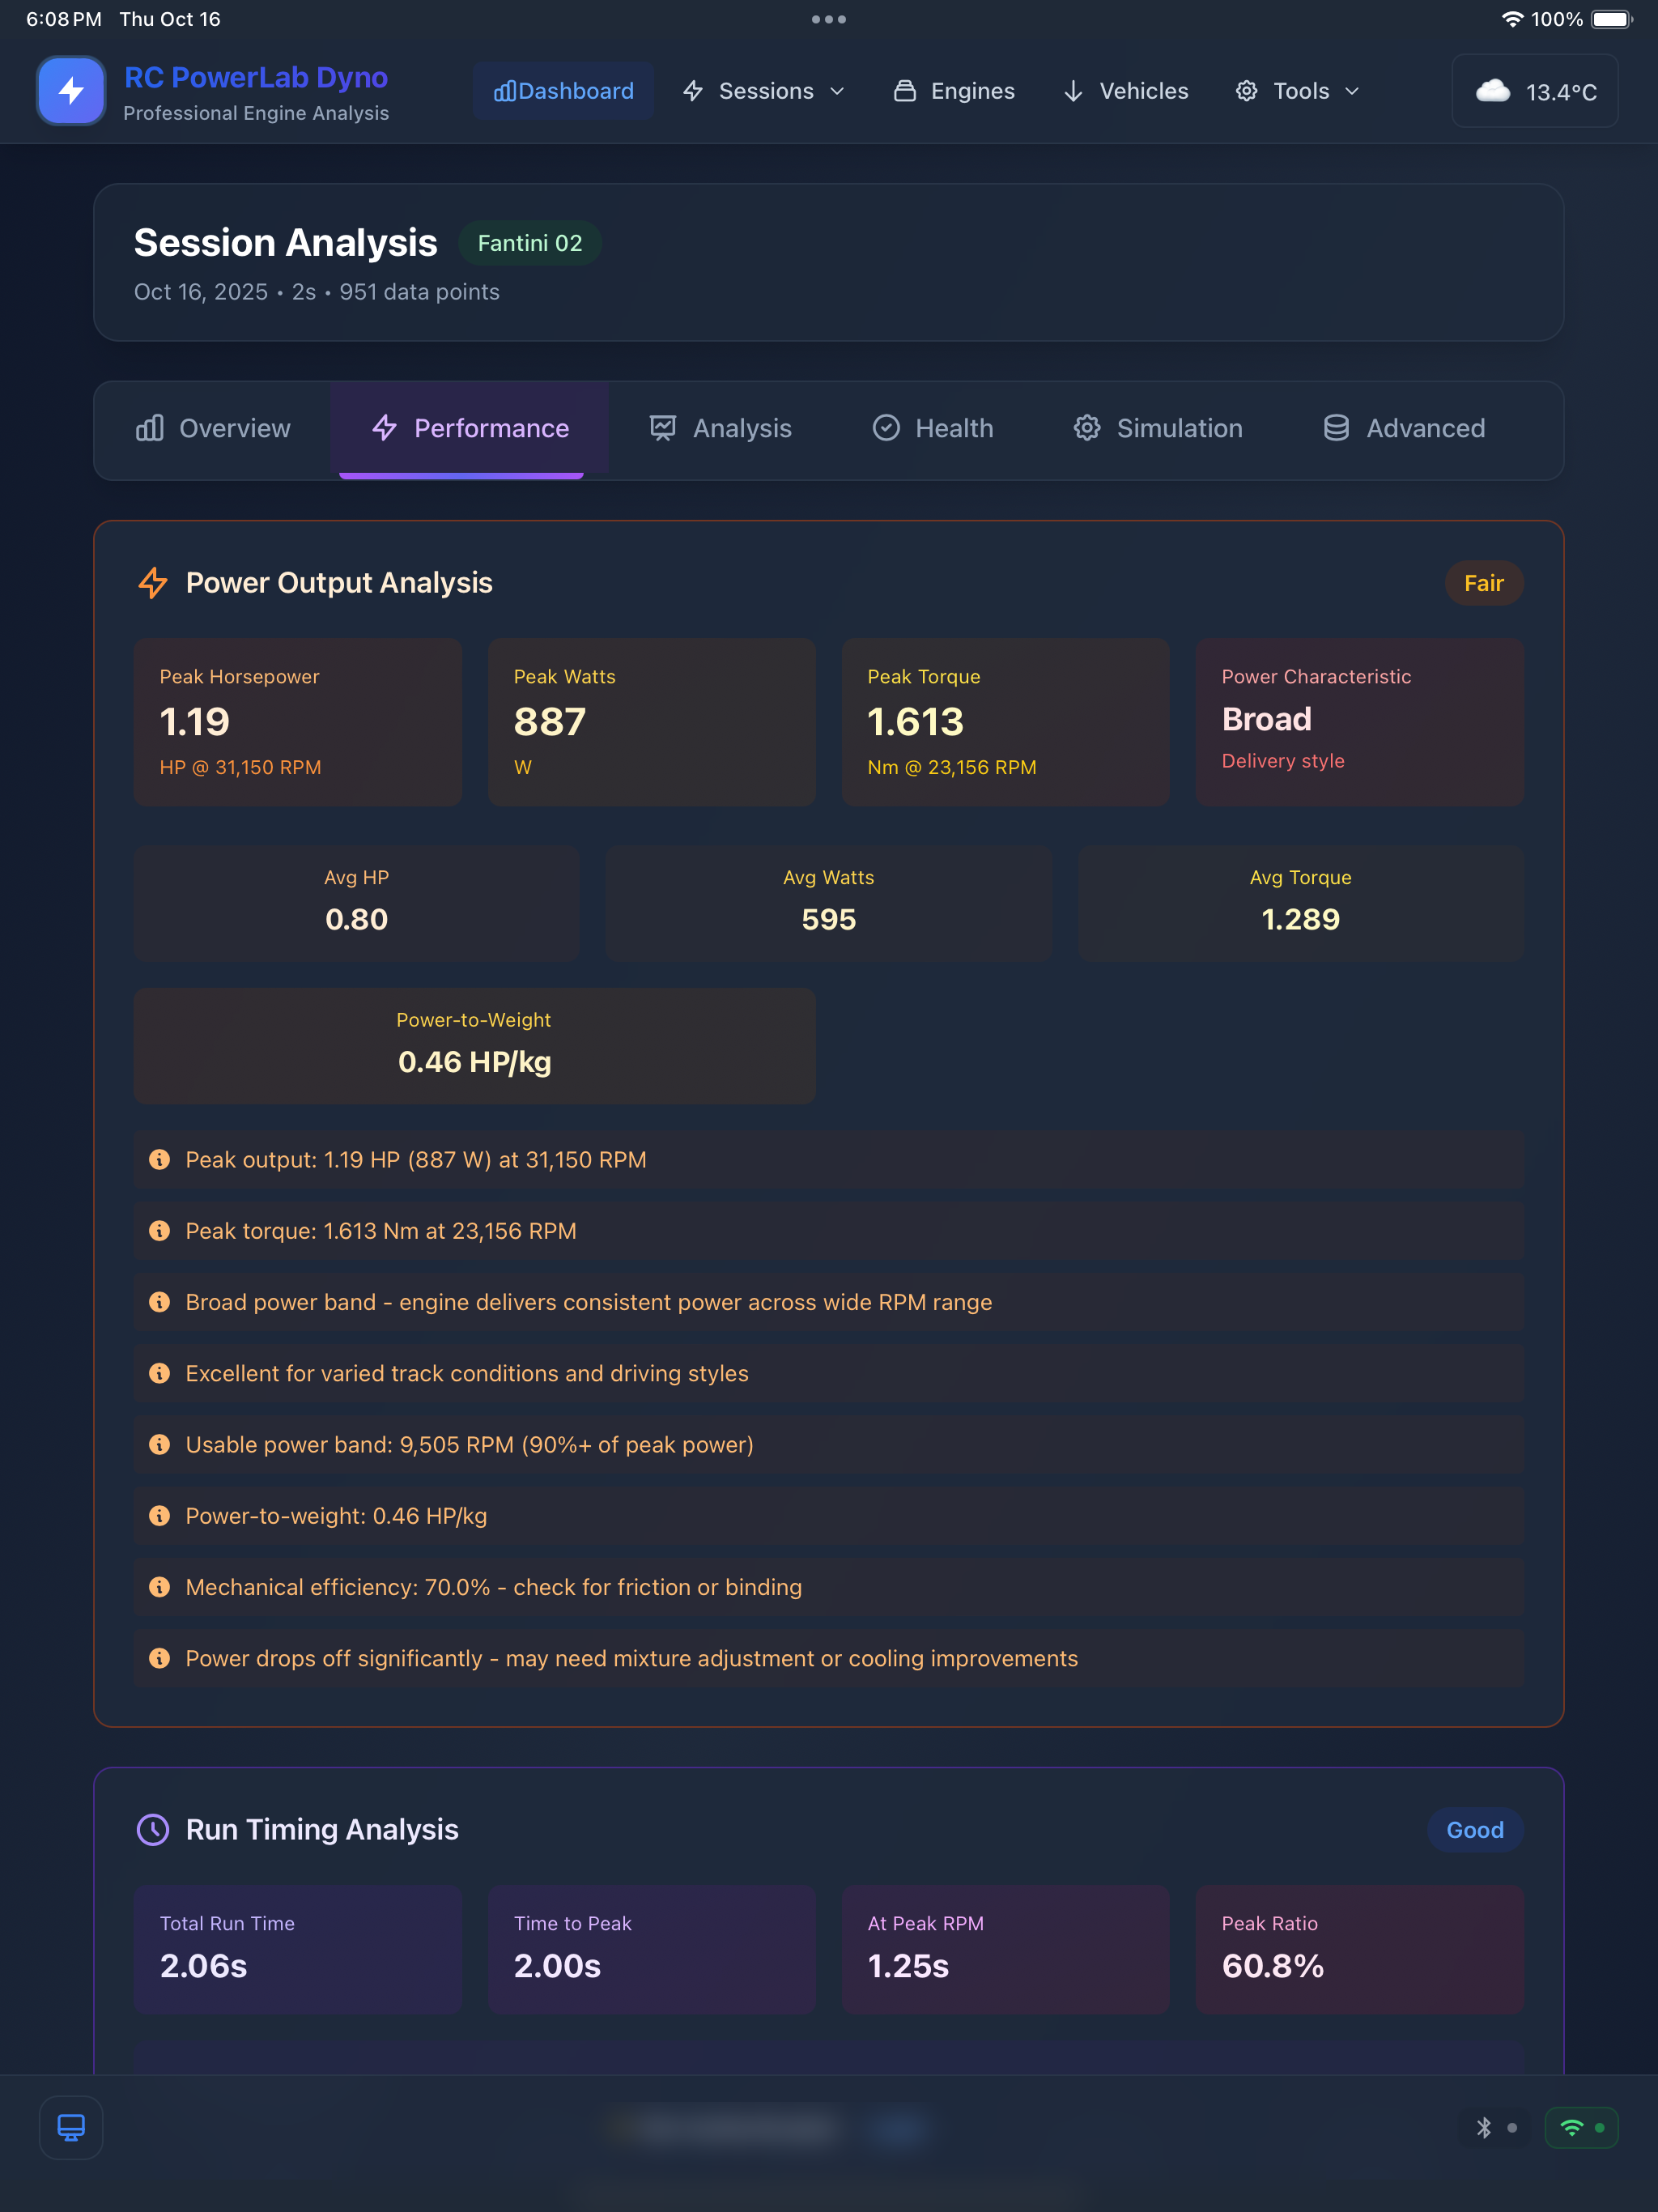This screenshot has height=2212, width=1658.
Task: Open the Simulation tab
Action: (x=1158, y=429)
